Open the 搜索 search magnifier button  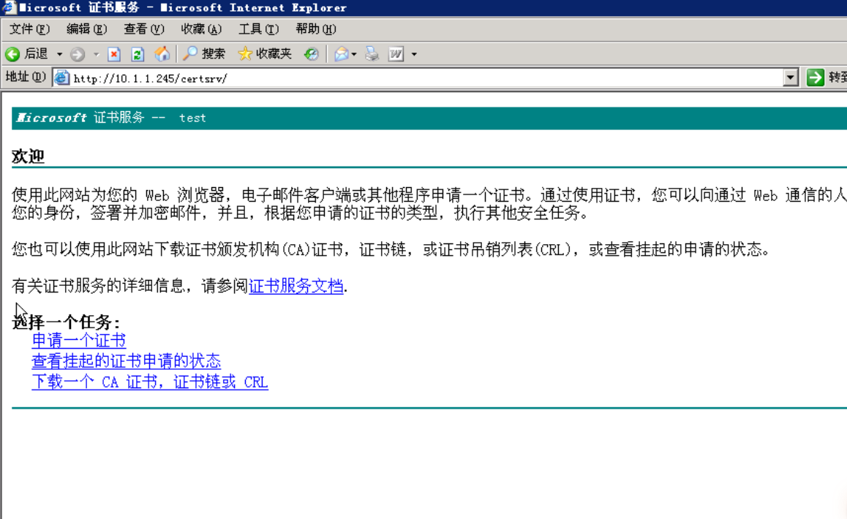click(x=203, y=53)
